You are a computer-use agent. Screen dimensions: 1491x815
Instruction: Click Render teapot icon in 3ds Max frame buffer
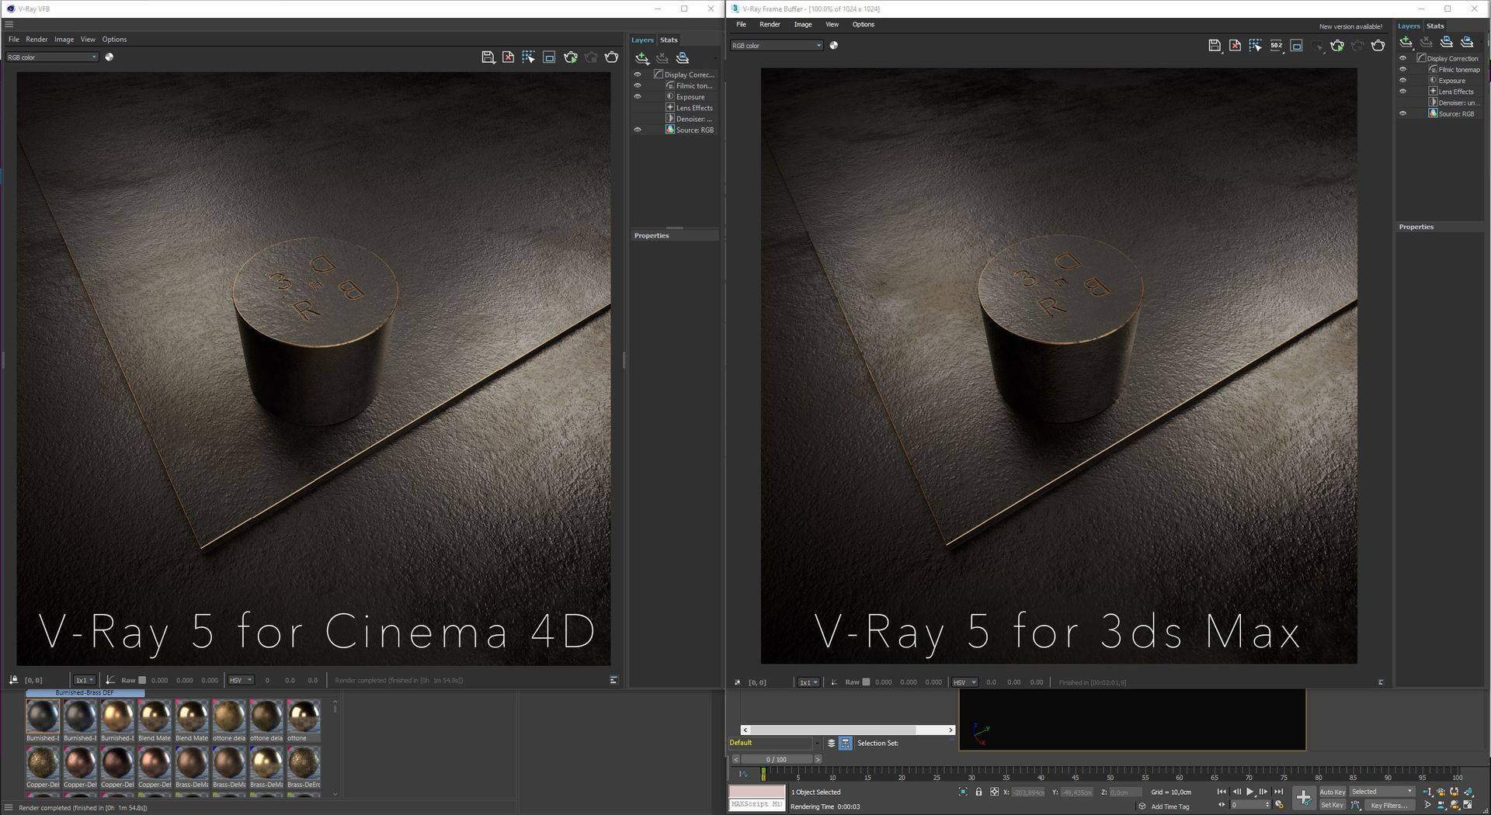tap(1378, 46)
